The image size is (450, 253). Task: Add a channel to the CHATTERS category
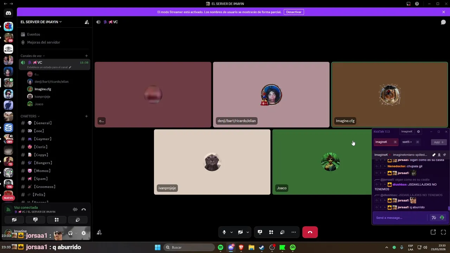(86, 116)
